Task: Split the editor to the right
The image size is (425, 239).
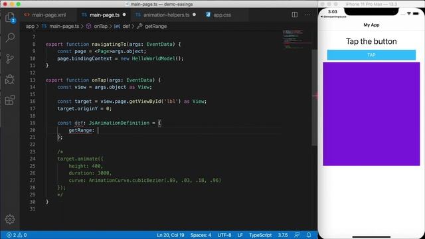Action: pos(295,15)
